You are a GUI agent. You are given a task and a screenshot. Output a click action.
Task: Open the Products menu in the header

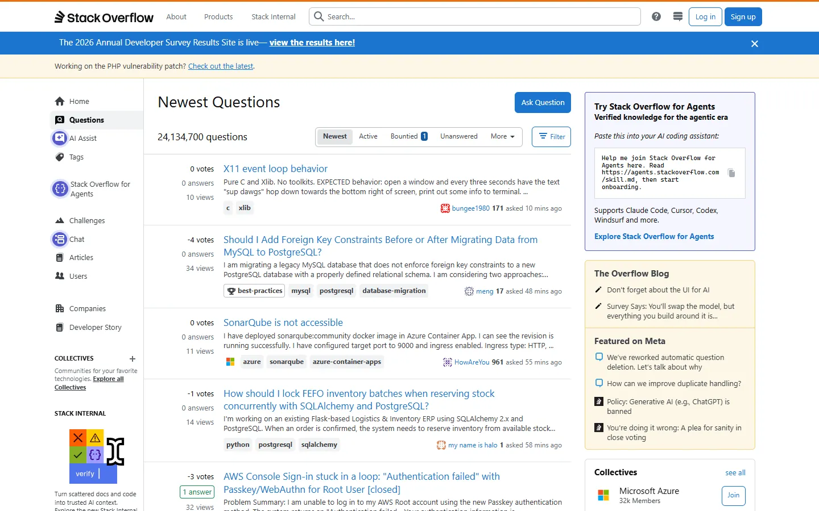pyautogui.click(x=218, y=16)
